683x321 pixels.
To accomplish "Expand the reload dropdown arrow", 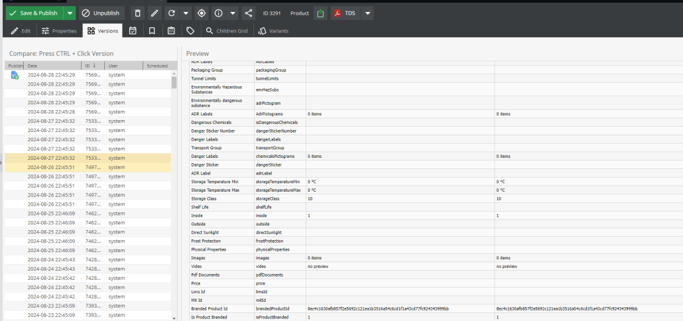I will [186, 13].
